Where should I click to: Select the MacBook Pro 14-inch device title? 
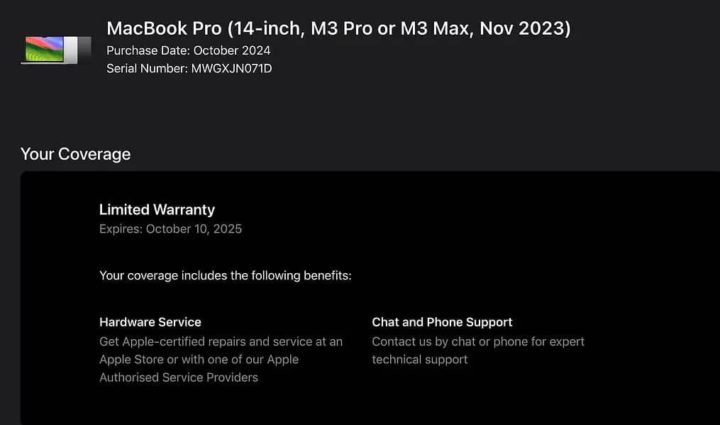(x=338, y=28)
